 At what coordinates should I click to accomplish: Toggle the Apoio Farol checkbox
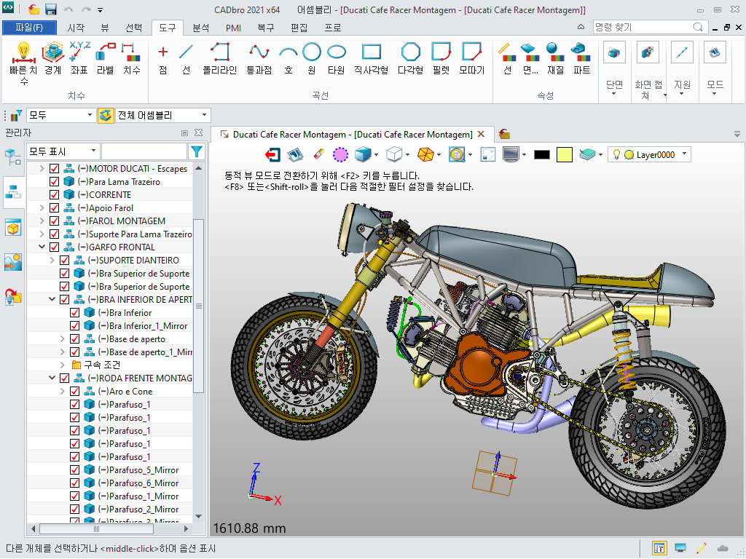pos(54,207)
